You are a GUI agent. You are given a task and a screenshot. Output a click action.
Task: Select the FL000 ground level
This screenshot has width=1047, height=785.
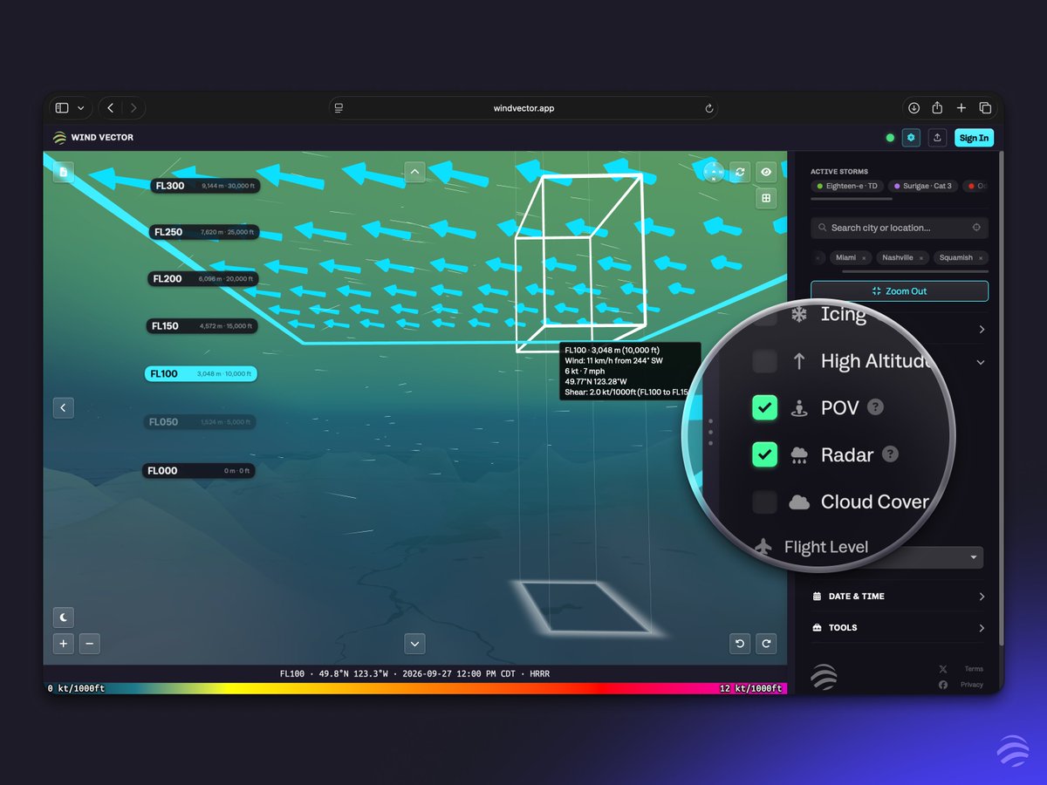coord(199,471)
